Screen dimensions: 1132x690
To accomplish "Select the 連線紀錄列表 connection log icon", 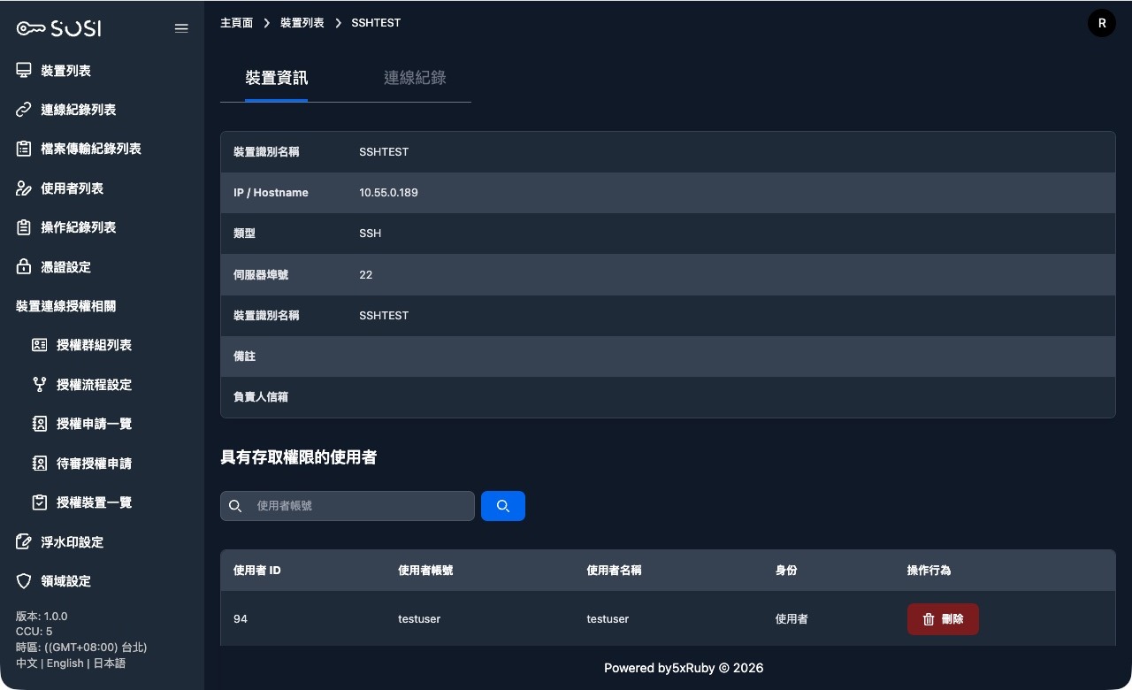I will (24, 109).
